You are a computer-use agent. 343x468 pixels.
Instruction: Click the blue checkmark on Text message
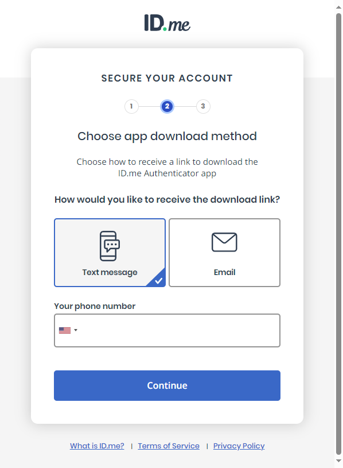click(159, 280)
